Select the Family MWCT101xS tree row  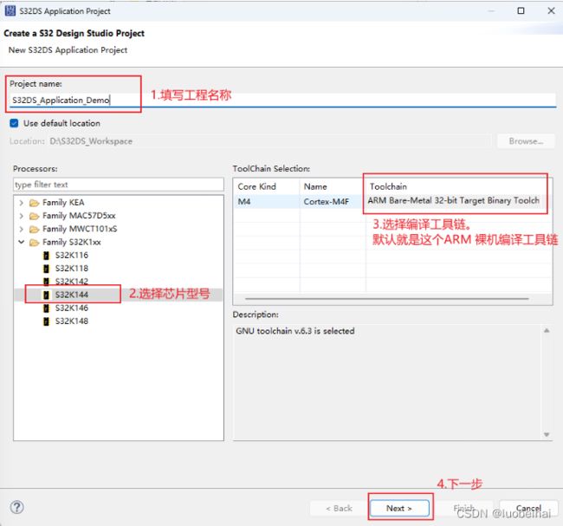[x=80, y=230]
